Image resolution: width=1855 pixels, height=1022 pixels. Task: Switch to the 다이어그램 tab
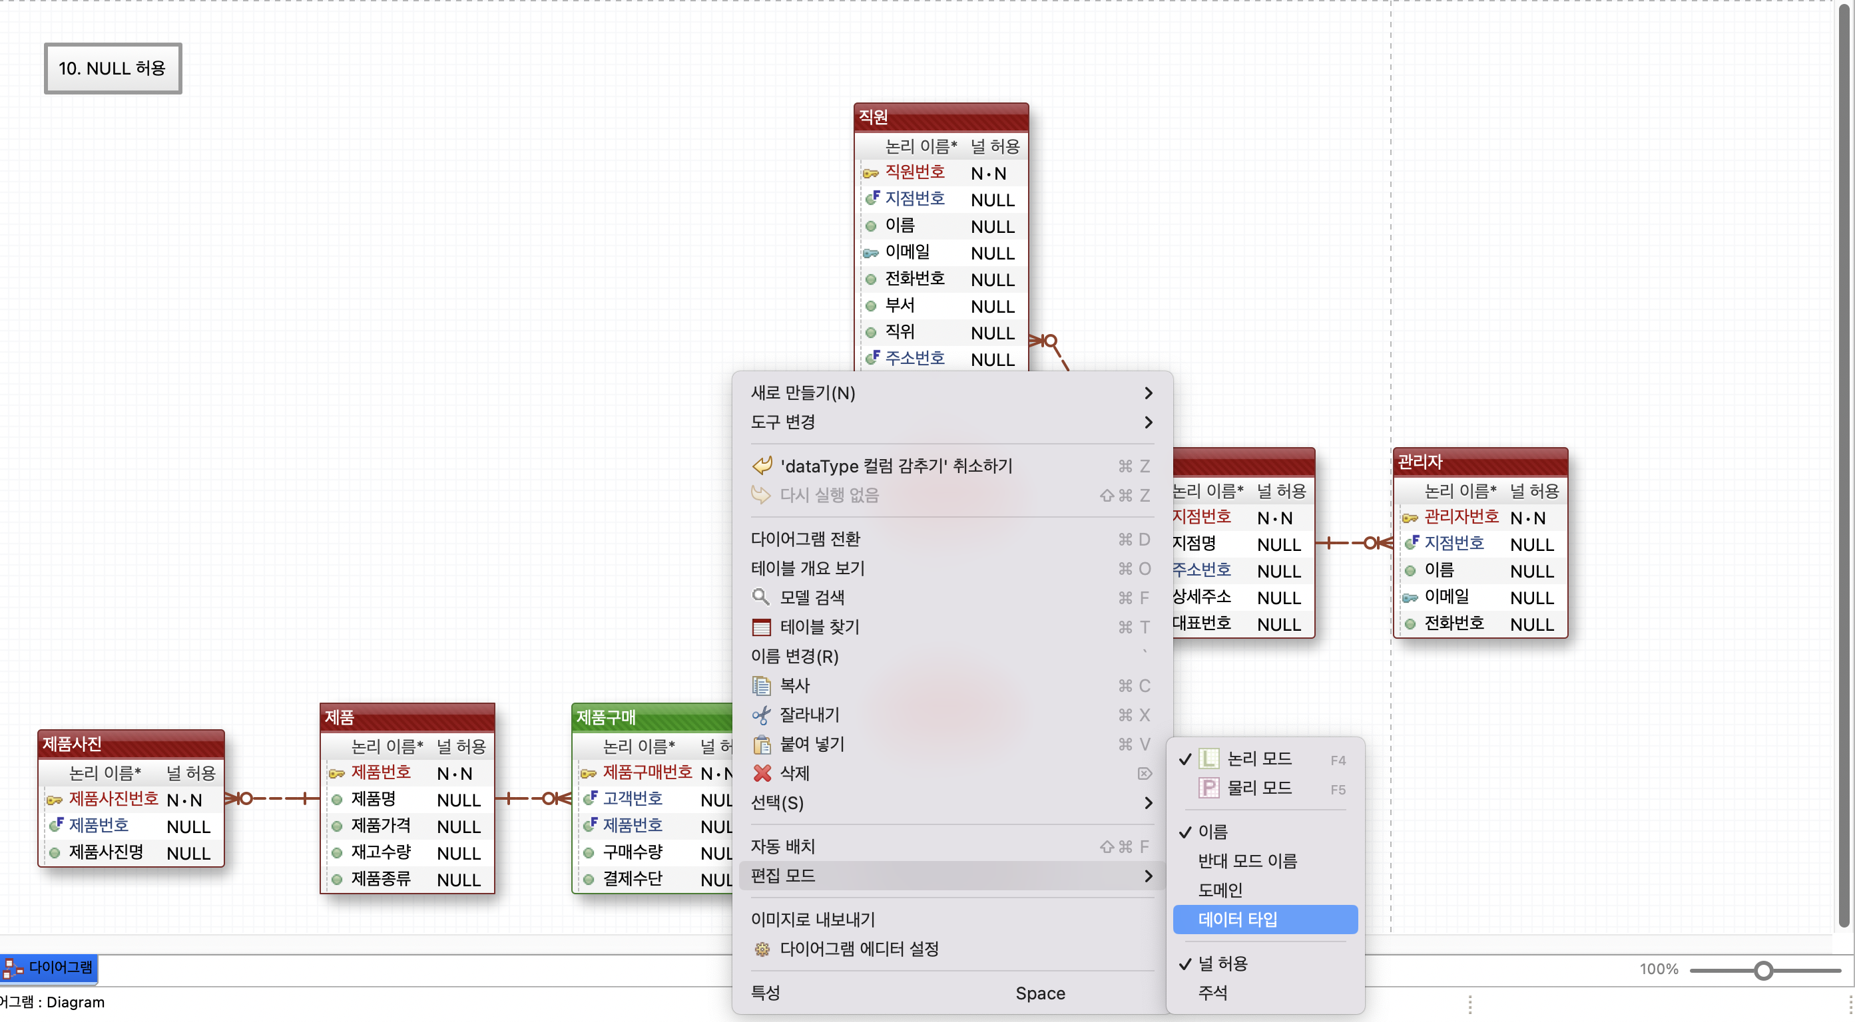click(x=49, y=969)
